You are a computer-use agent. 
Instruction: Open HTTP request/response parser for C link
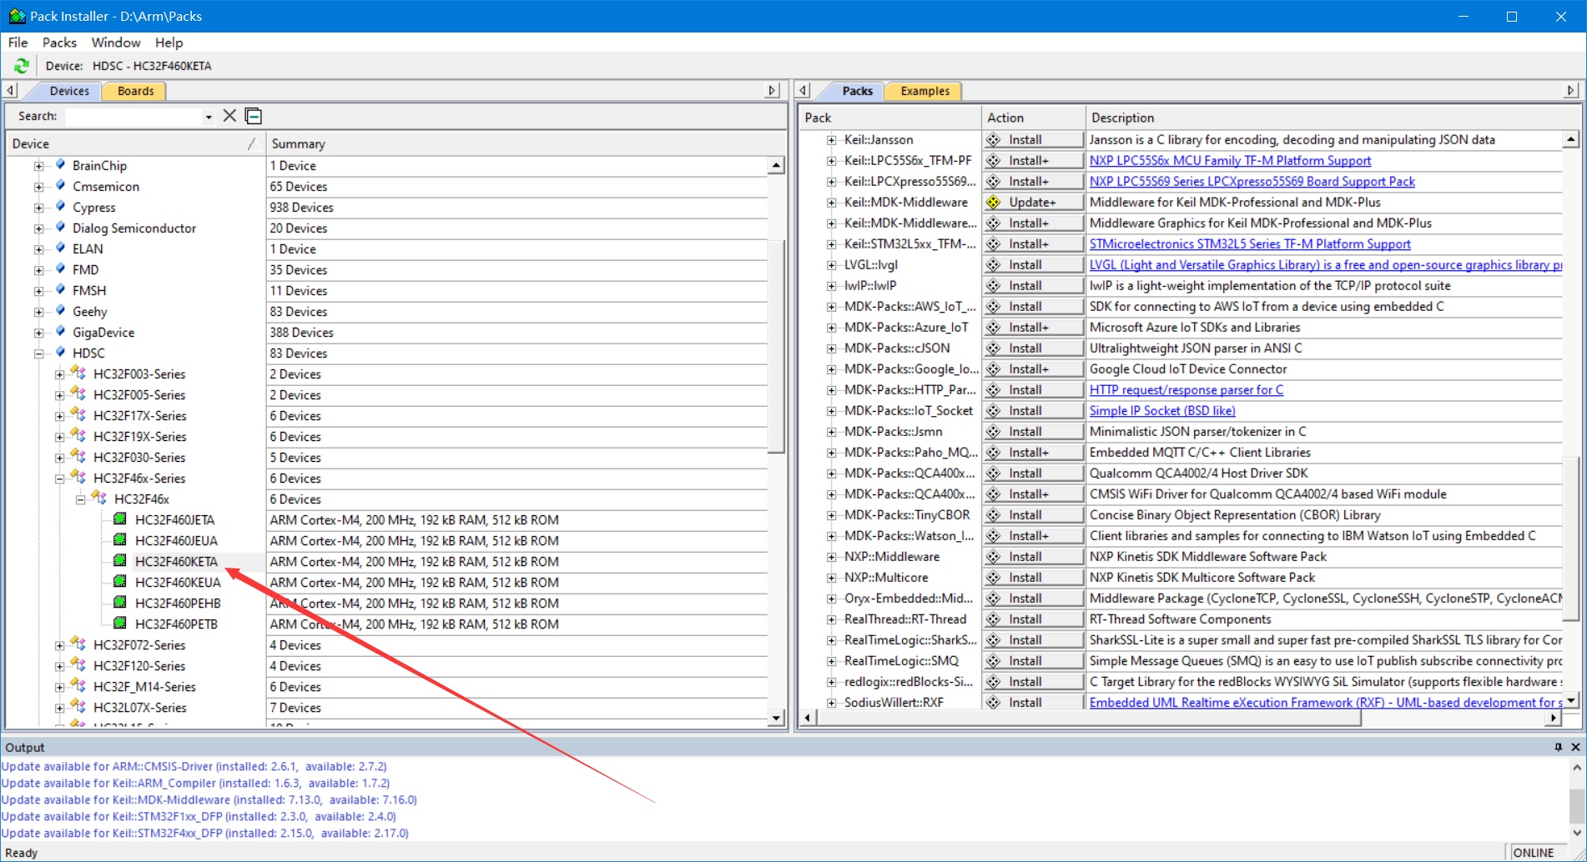tap(1186, 389)
